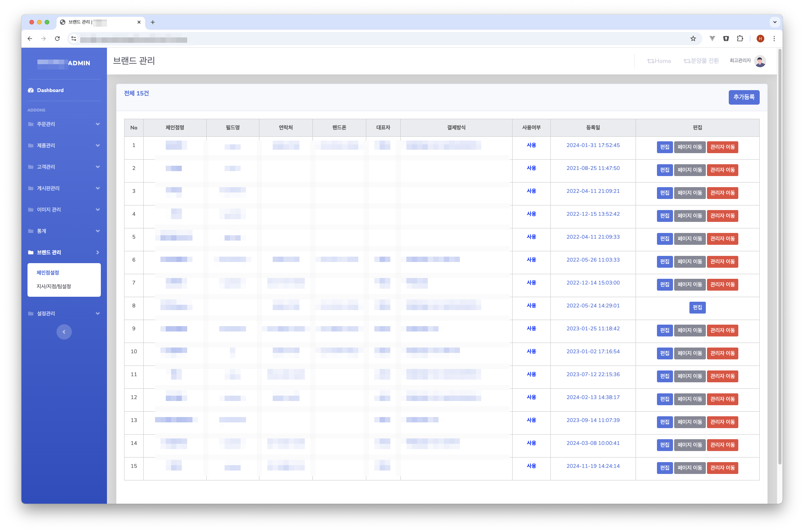The height and width of the screenshot is (532, 804).
Task: Open the shield extension icon
Action: (x=726, y=39)
